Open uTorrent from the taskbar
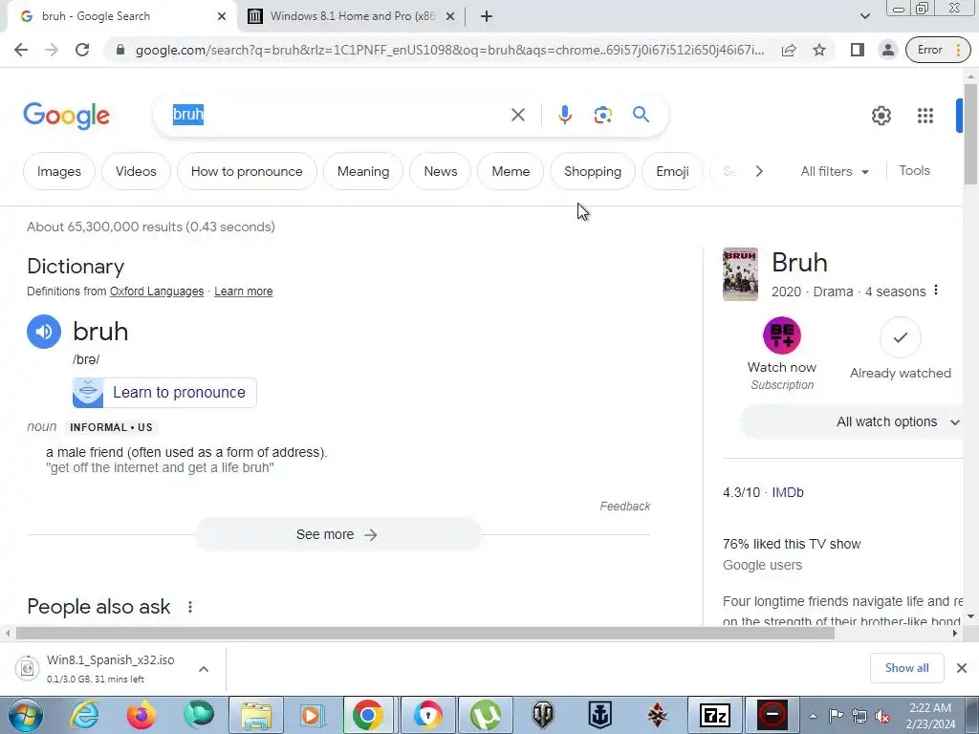 point(486,715)
